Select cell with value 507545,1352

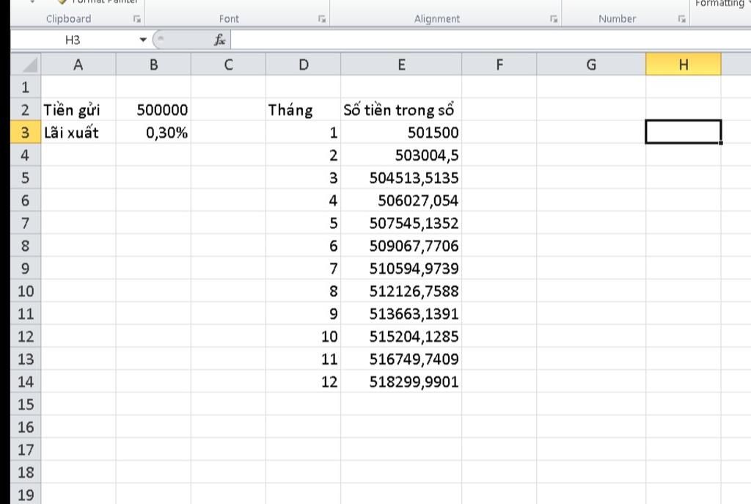click(401, 223)
